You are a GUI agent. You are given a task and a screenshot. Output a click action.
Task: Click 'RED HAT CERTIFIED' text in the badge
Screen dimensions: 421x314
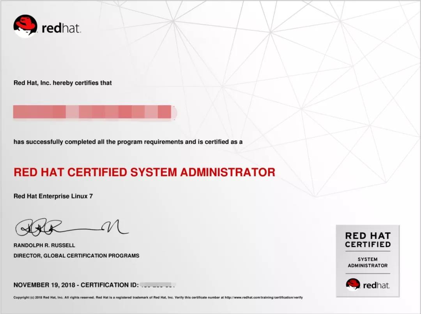click(368, 240)
